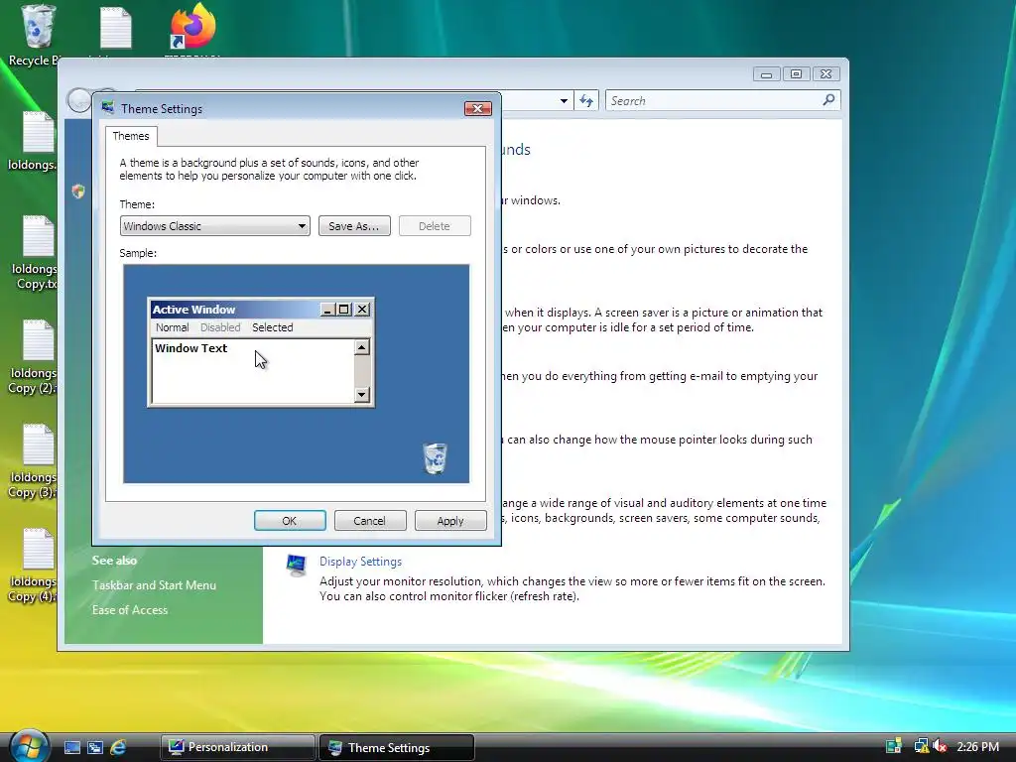This screenshot has height=762, width=1016.
Task: Click the Windows security shield icon in sidebar
Action: pyautogui.click(x=78, y=191)
